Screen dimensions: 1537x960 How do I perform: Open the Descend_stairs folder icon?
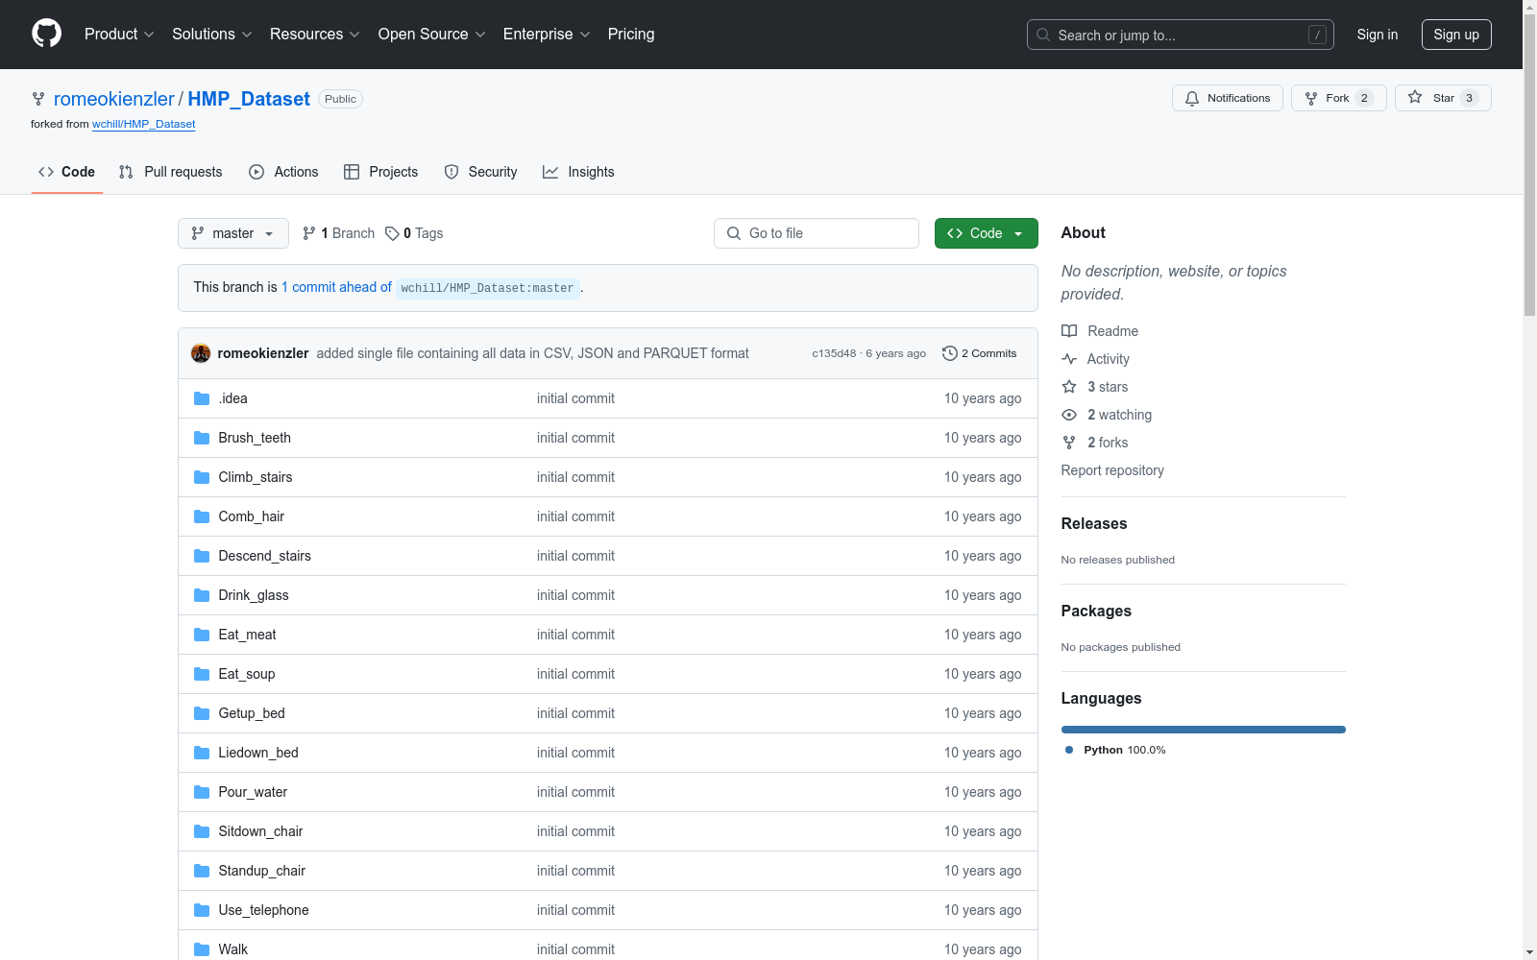click(202, 556)
